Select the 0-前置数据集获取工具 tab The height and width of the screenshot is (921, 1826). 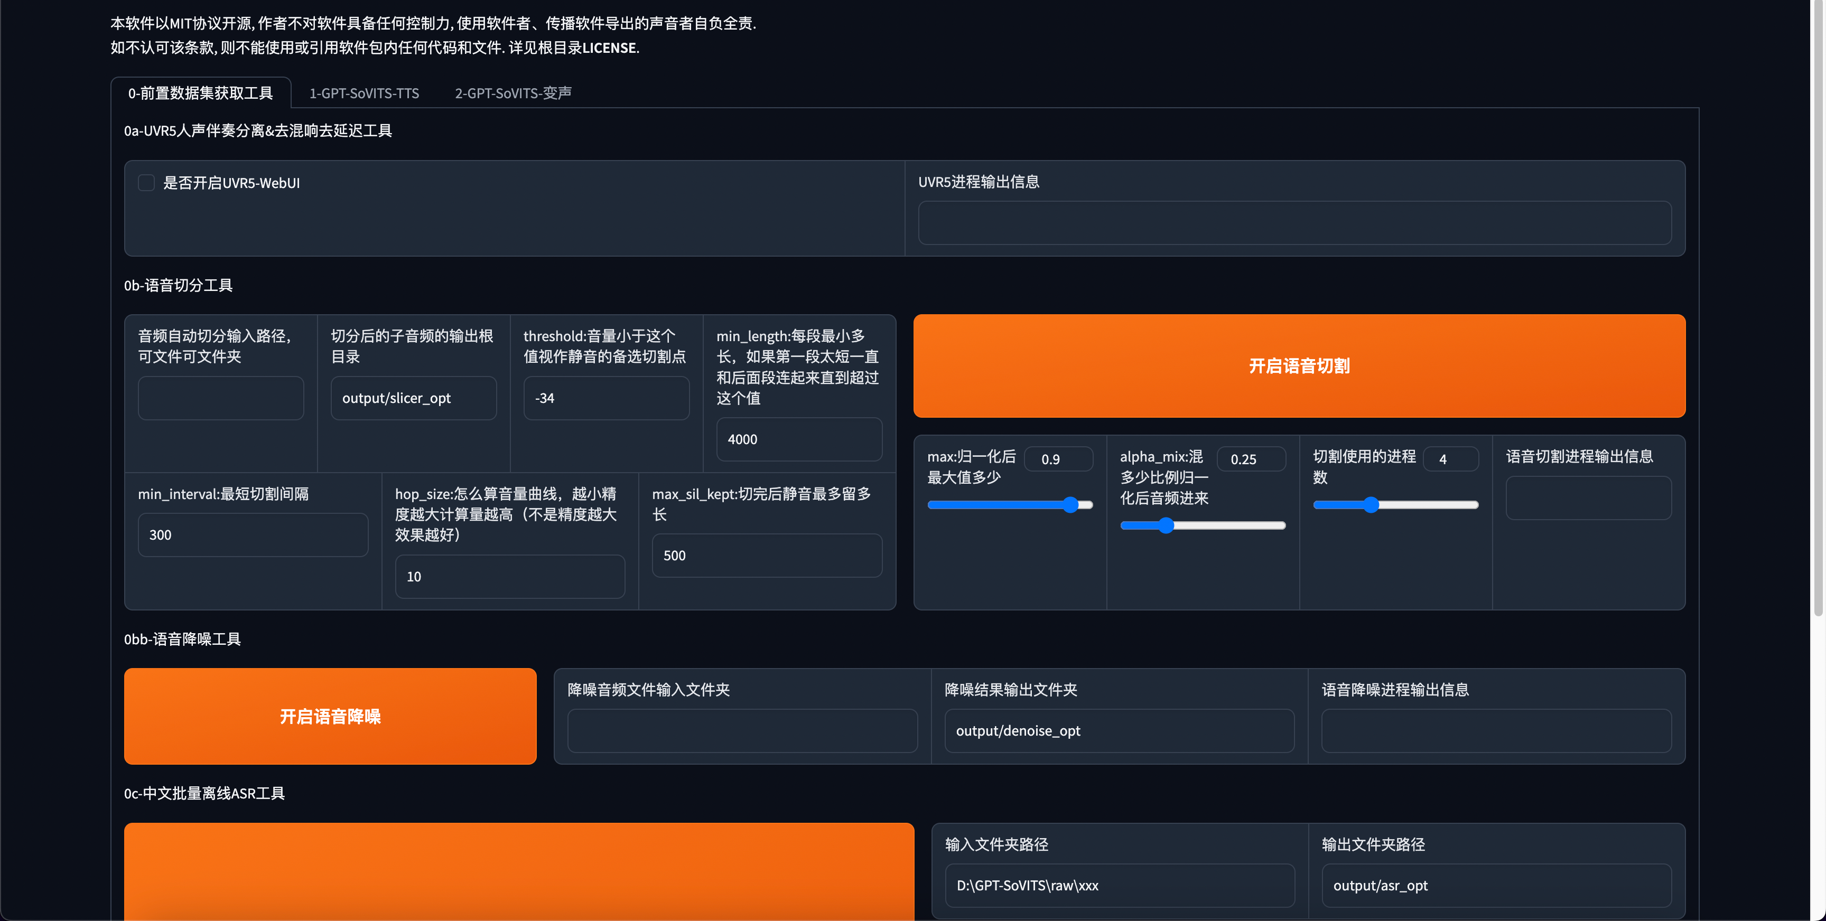point(200,93)
